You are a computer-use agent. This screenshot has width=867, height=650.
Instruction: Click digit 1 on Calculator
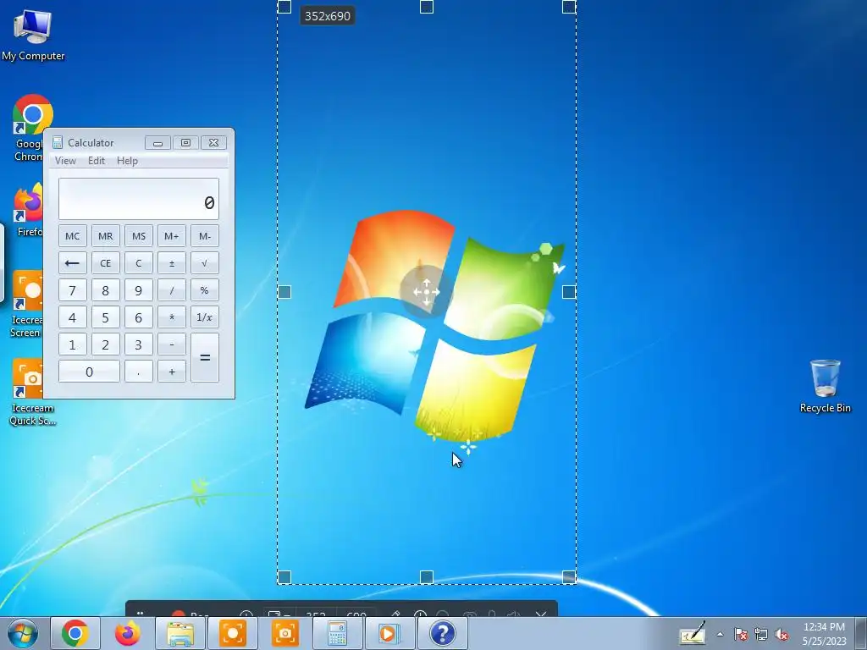(73, 344)
